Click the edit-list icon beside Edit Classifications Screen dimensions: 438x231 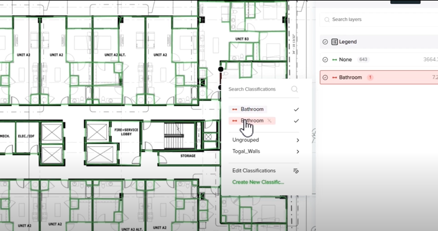point(296,171)
